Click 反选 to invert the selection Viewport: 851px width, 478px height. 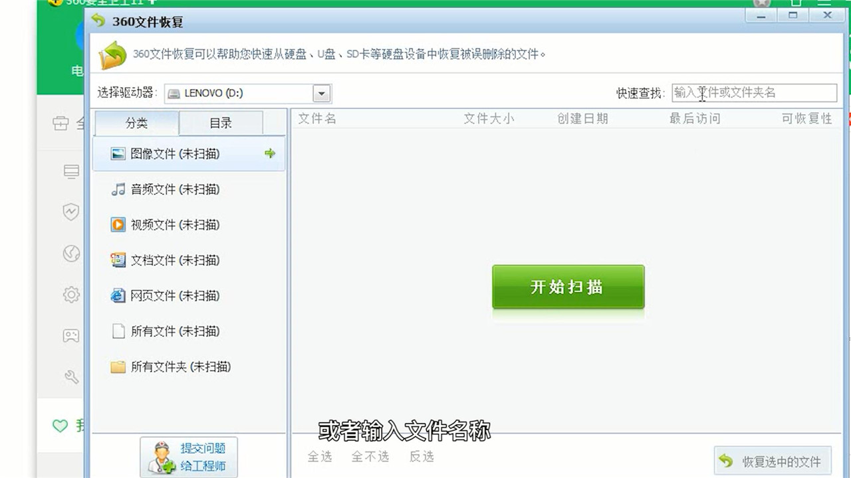(420, 457)
